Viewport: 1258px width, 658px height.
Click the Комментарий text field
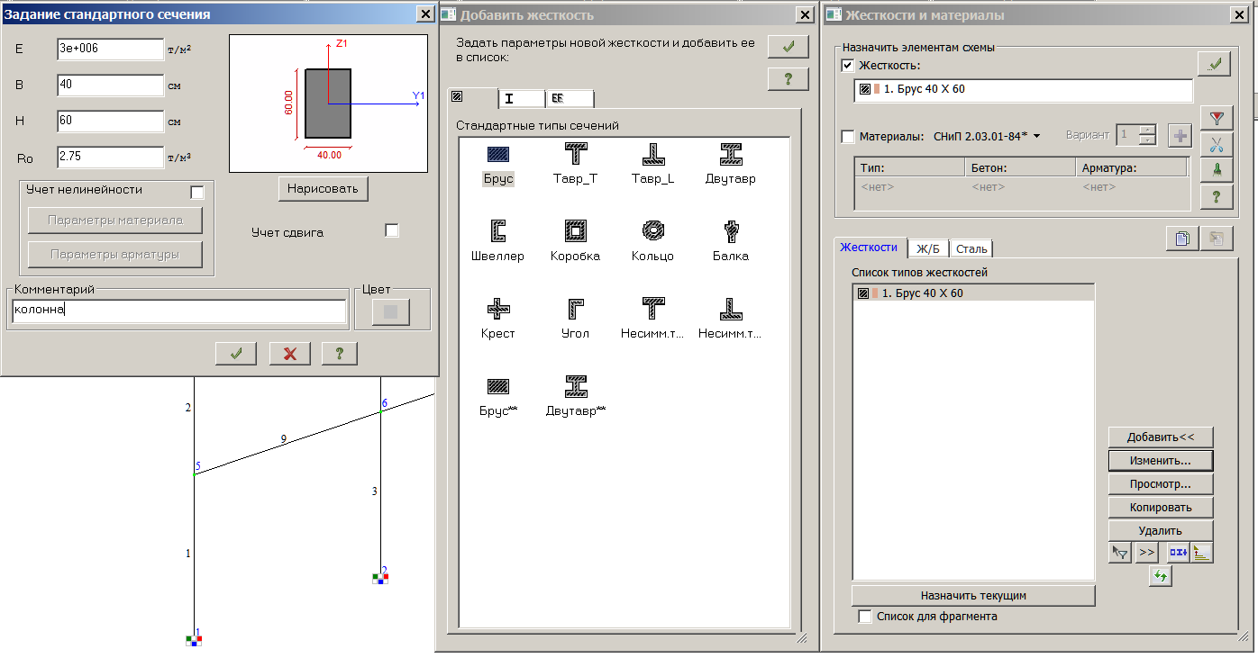click(x=179, y=311)
